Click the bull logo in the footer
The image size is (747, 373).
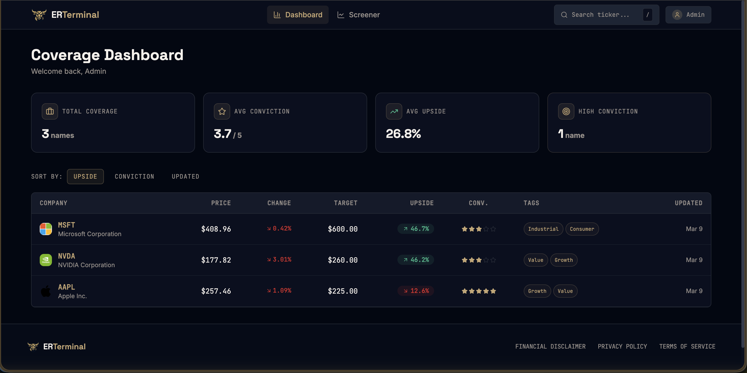34,346
